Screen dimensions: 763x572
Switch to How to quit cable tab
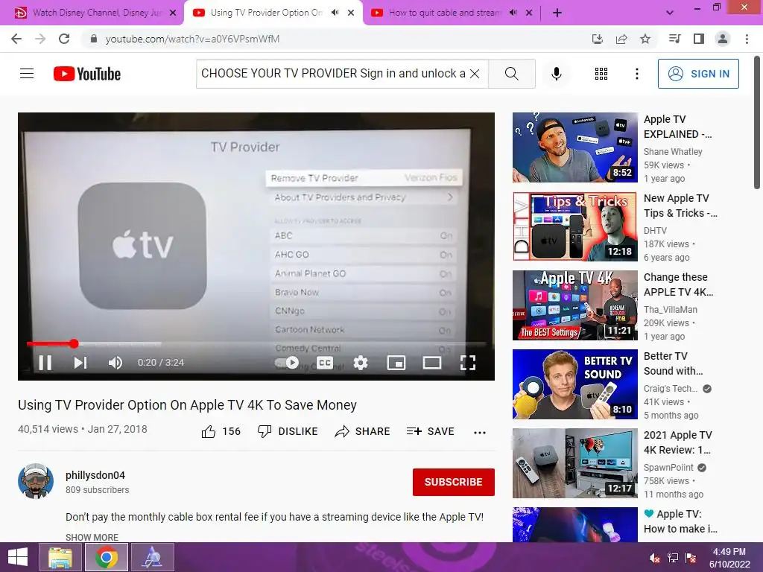pyautogui.click(x=445, y=13)
